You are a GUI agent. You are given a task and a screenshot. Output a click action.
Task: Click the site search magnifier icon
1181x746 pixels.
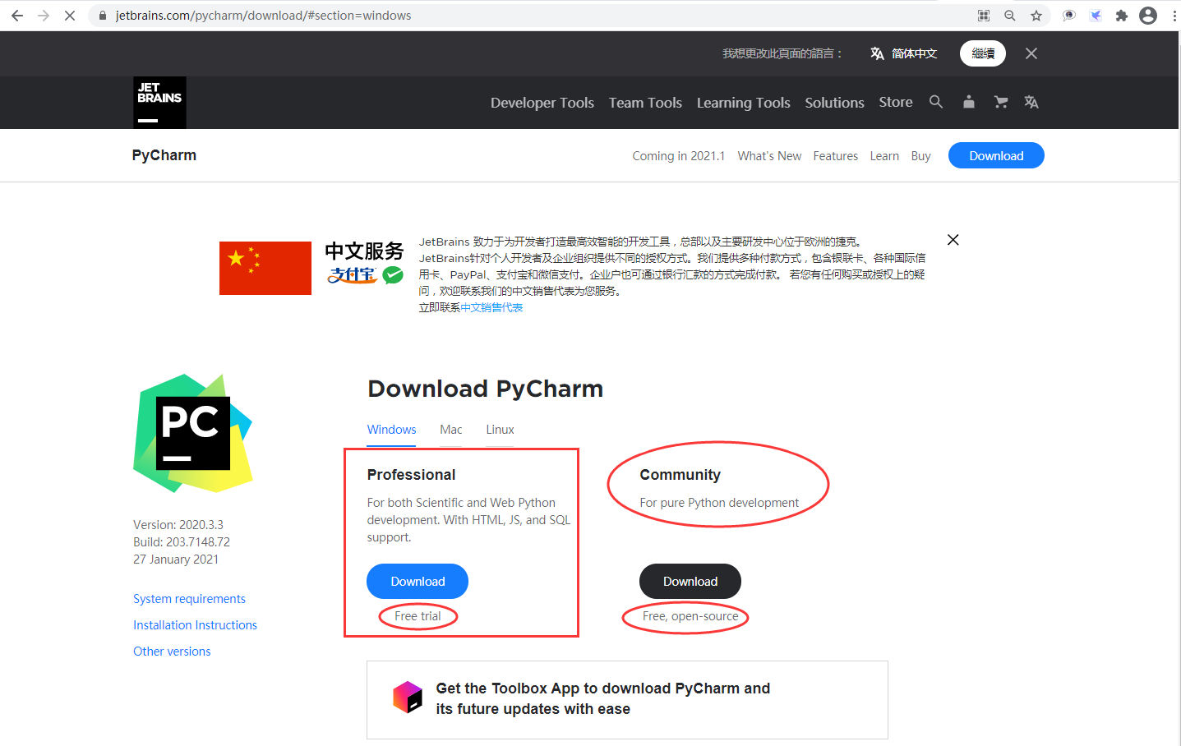click(x=936, y=102)
